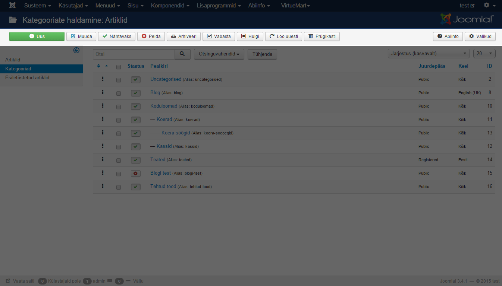Screen dimensions: 502x286
Task: Check the Koera söögid row checkbox
Action: pyautogui.click(x=119, y=134)
